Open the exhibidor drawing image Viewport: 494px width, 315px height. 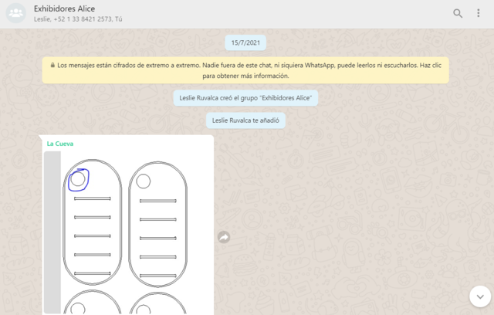[x=127, y=232]
